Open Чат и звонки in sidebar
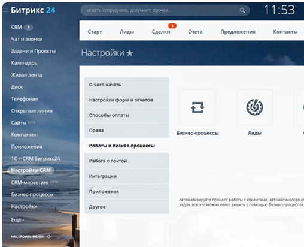 click(x=27, y=39)
